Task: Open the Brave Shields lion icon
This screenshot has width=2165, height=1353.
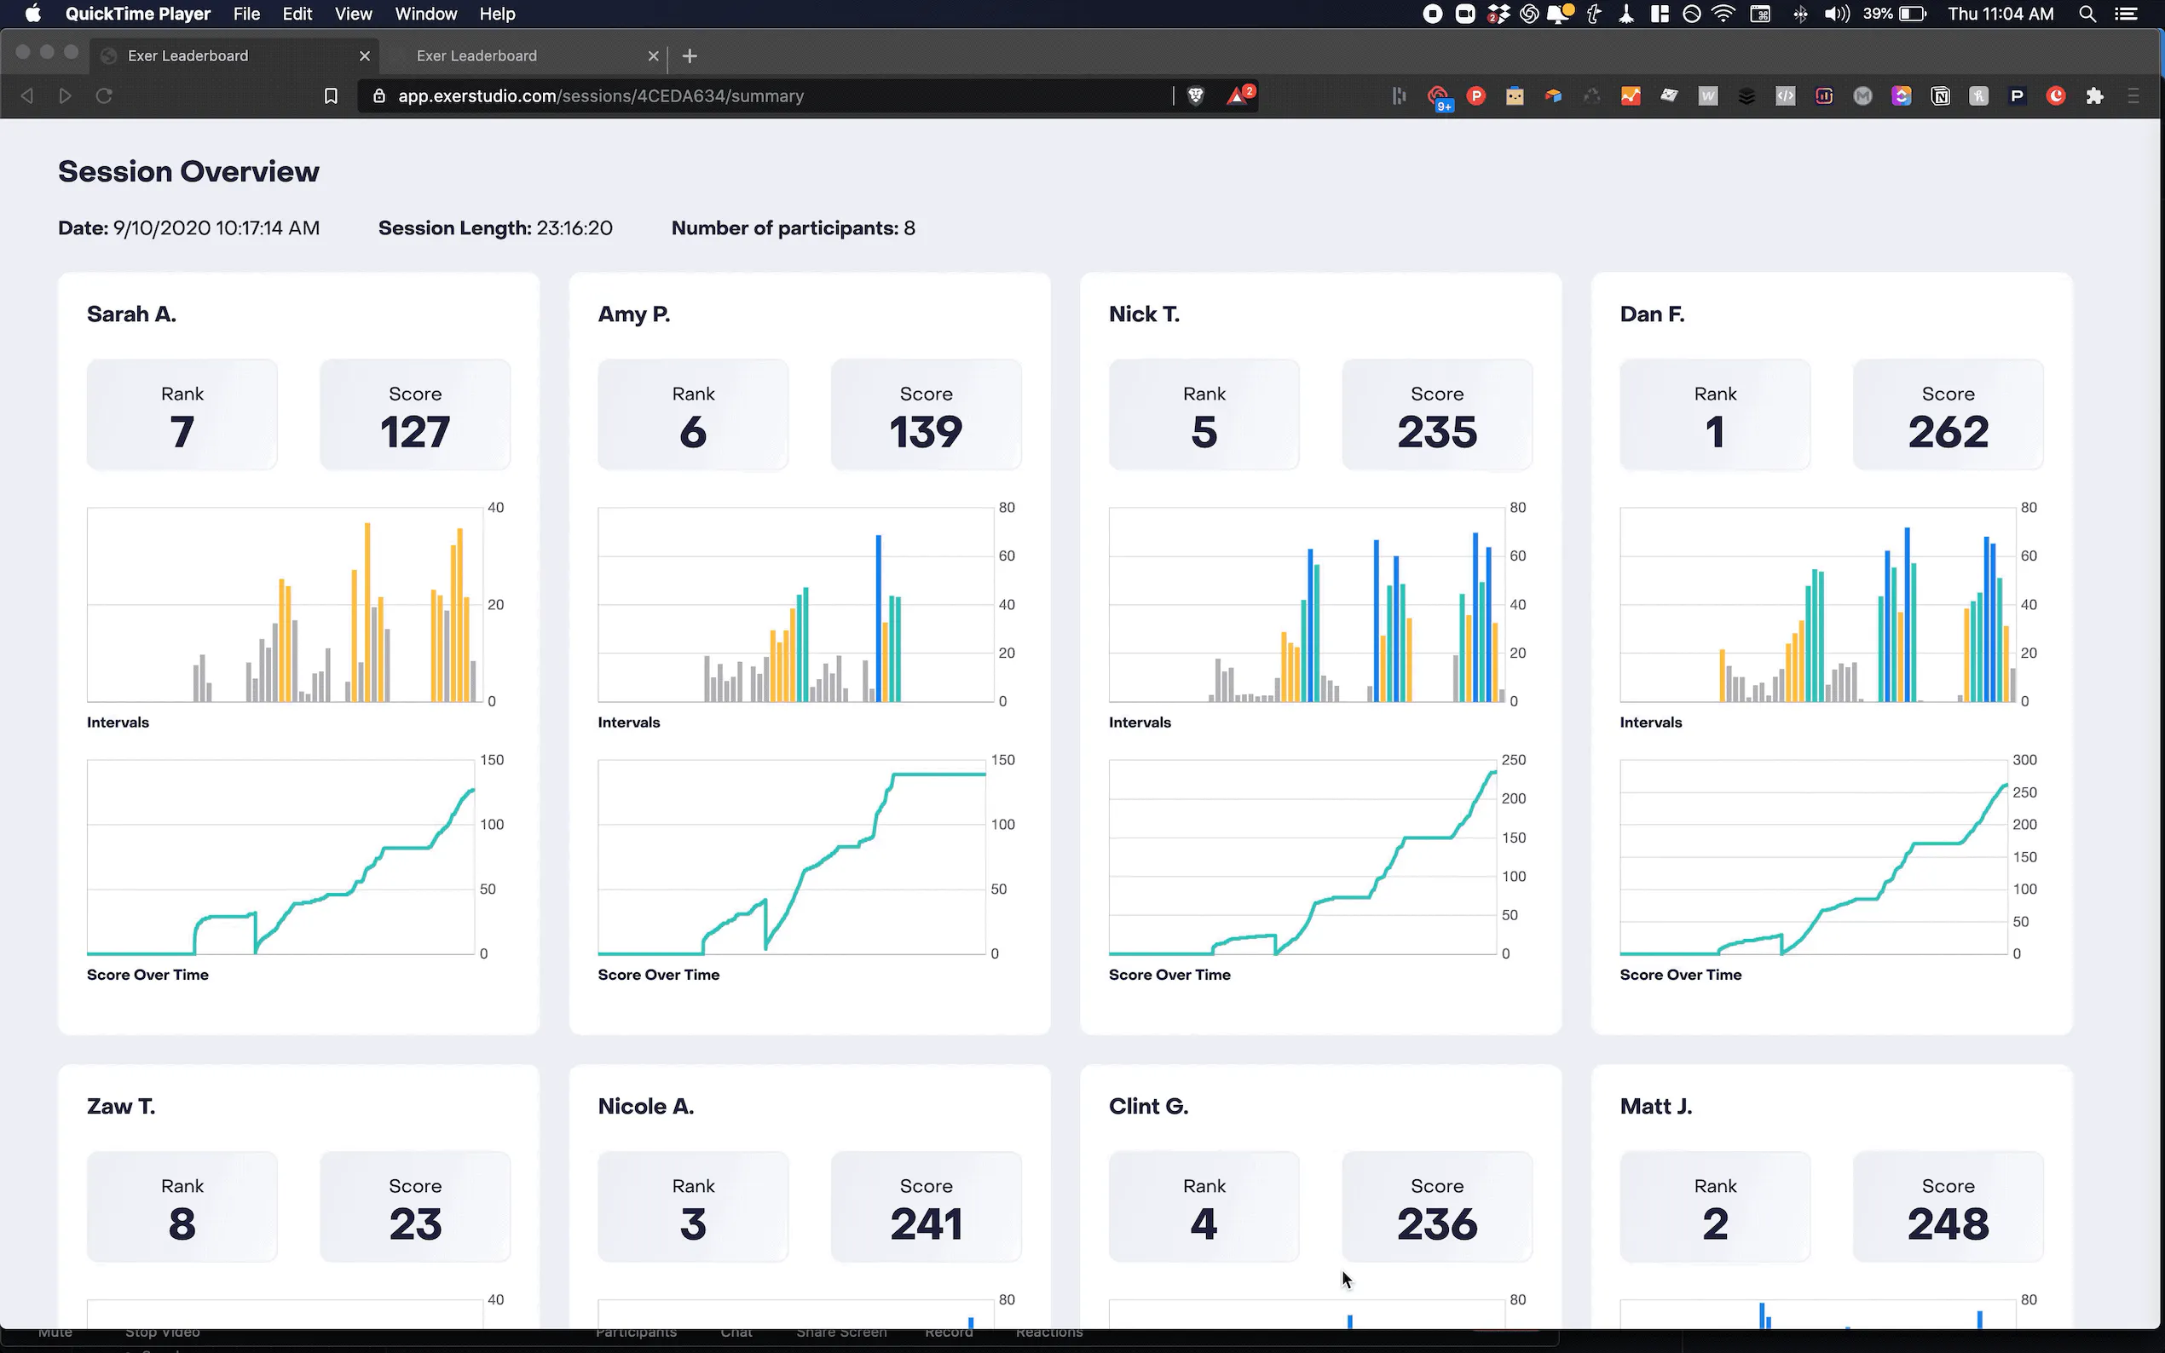Action: (1196, 95)
